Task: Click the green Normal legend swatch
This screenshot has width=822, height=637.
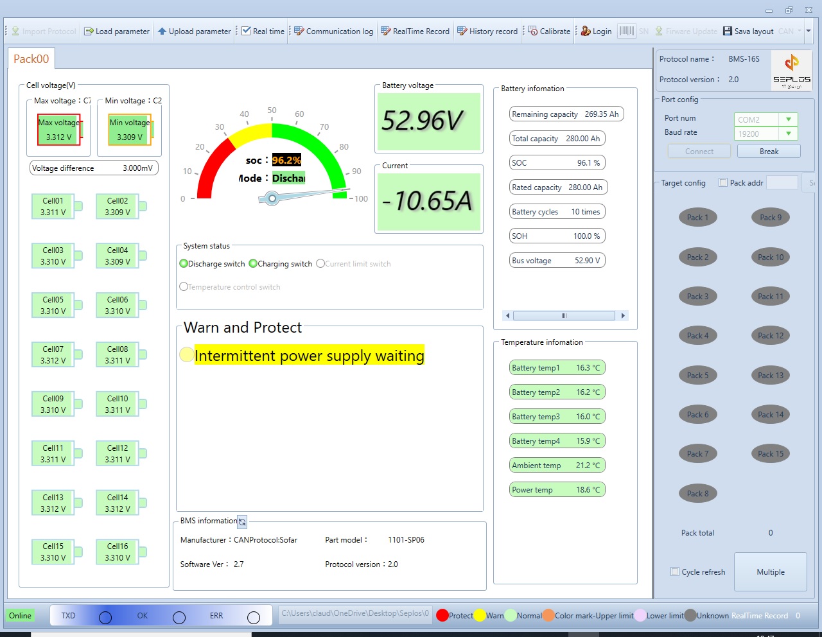Action: pos(511,615)
